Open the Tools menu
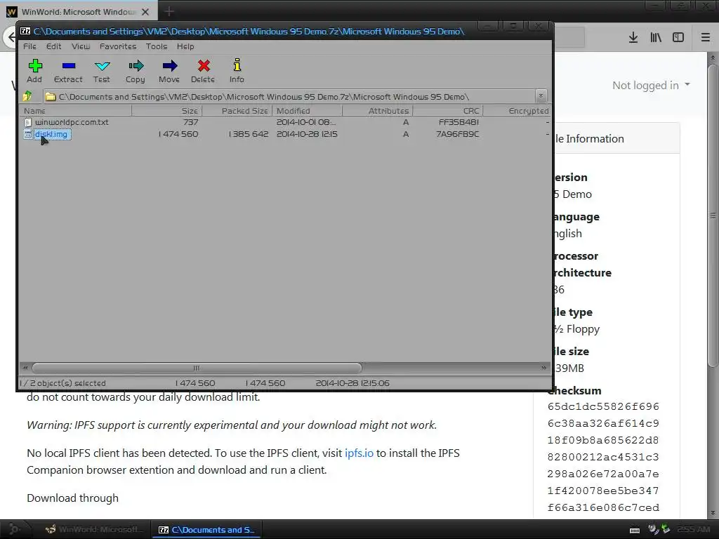The height and width of the screenshot is (539, 719). pos(157,46)
